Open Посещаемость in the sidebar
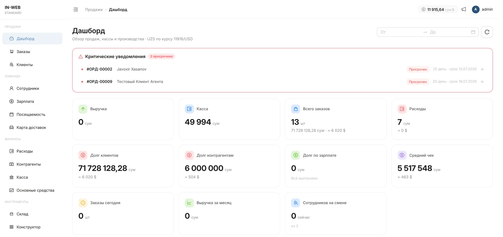This screenshot has height=237, width=503. tap(32, 114)
